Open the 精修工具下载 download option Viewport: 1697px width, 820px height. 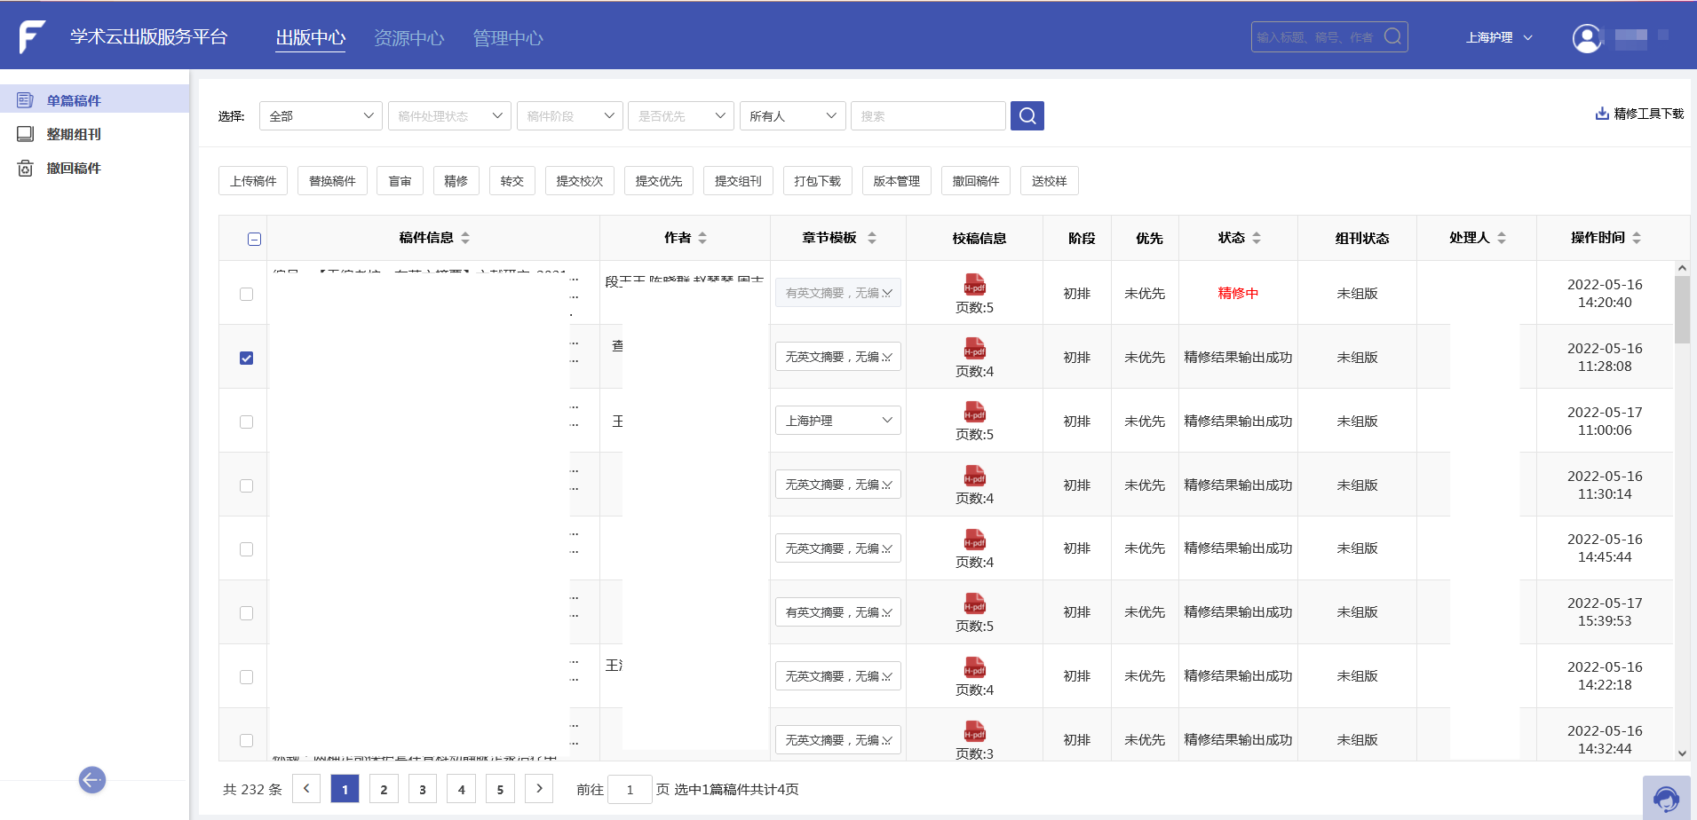[1639, 114]
